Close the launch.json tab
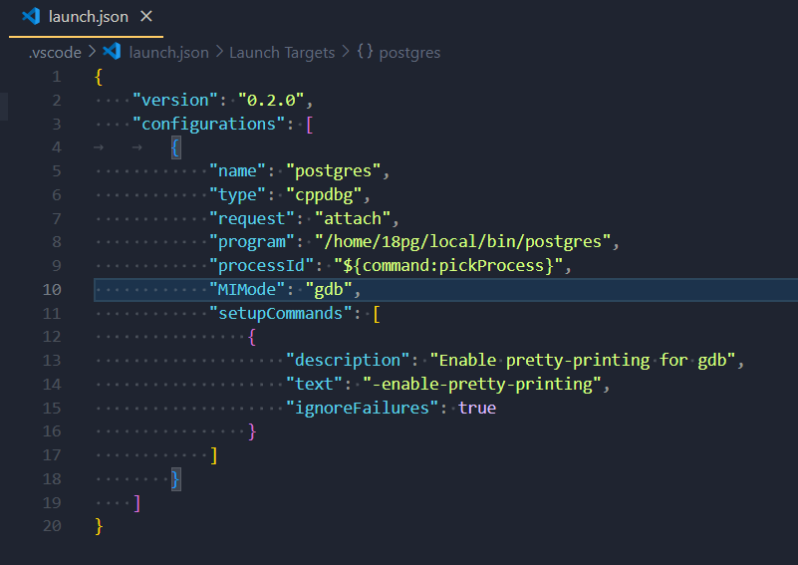The height and width of the screenshot is (565, 798). [x=146, y=17]
